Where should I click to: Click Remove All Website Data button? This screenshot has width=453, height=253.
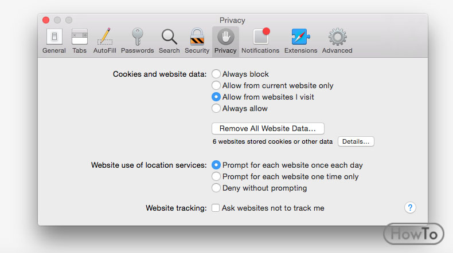[268, 128]
